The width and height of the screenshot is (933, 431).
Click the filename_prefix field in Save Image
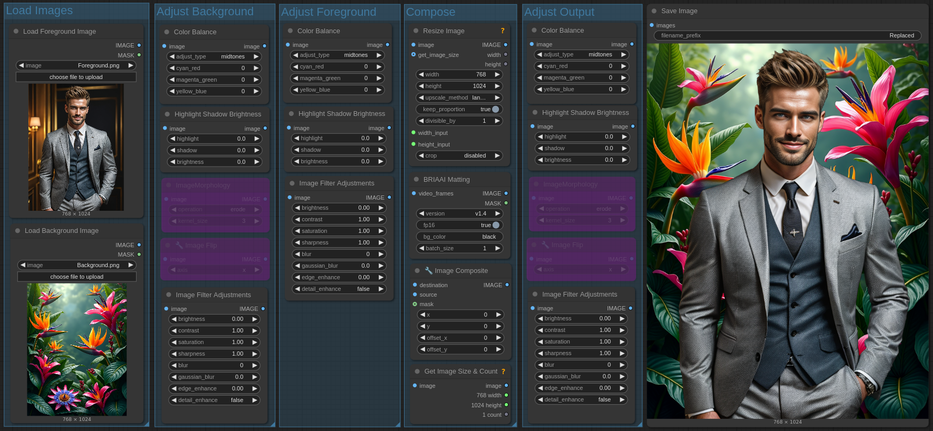tap(787, 35)
